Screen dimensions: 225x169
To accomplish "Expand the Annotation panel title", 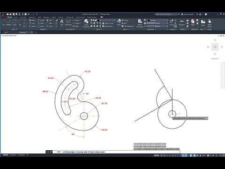I will [x=70, y=29].
